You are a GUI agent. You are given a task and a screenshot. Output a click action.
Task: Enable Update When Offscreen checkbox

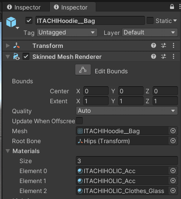79,121
